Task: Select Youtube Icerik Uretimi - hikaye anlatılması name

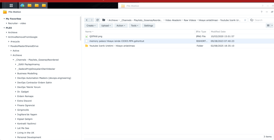Action: 112,46
